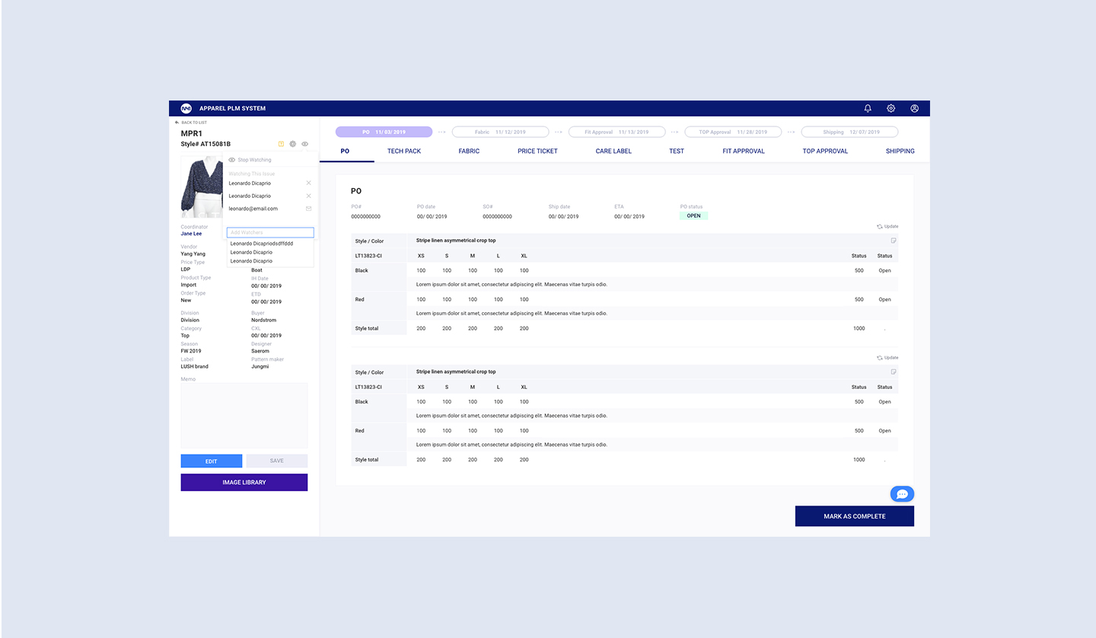Switch to the TECH PACK tab

click(x=404, y=151)
